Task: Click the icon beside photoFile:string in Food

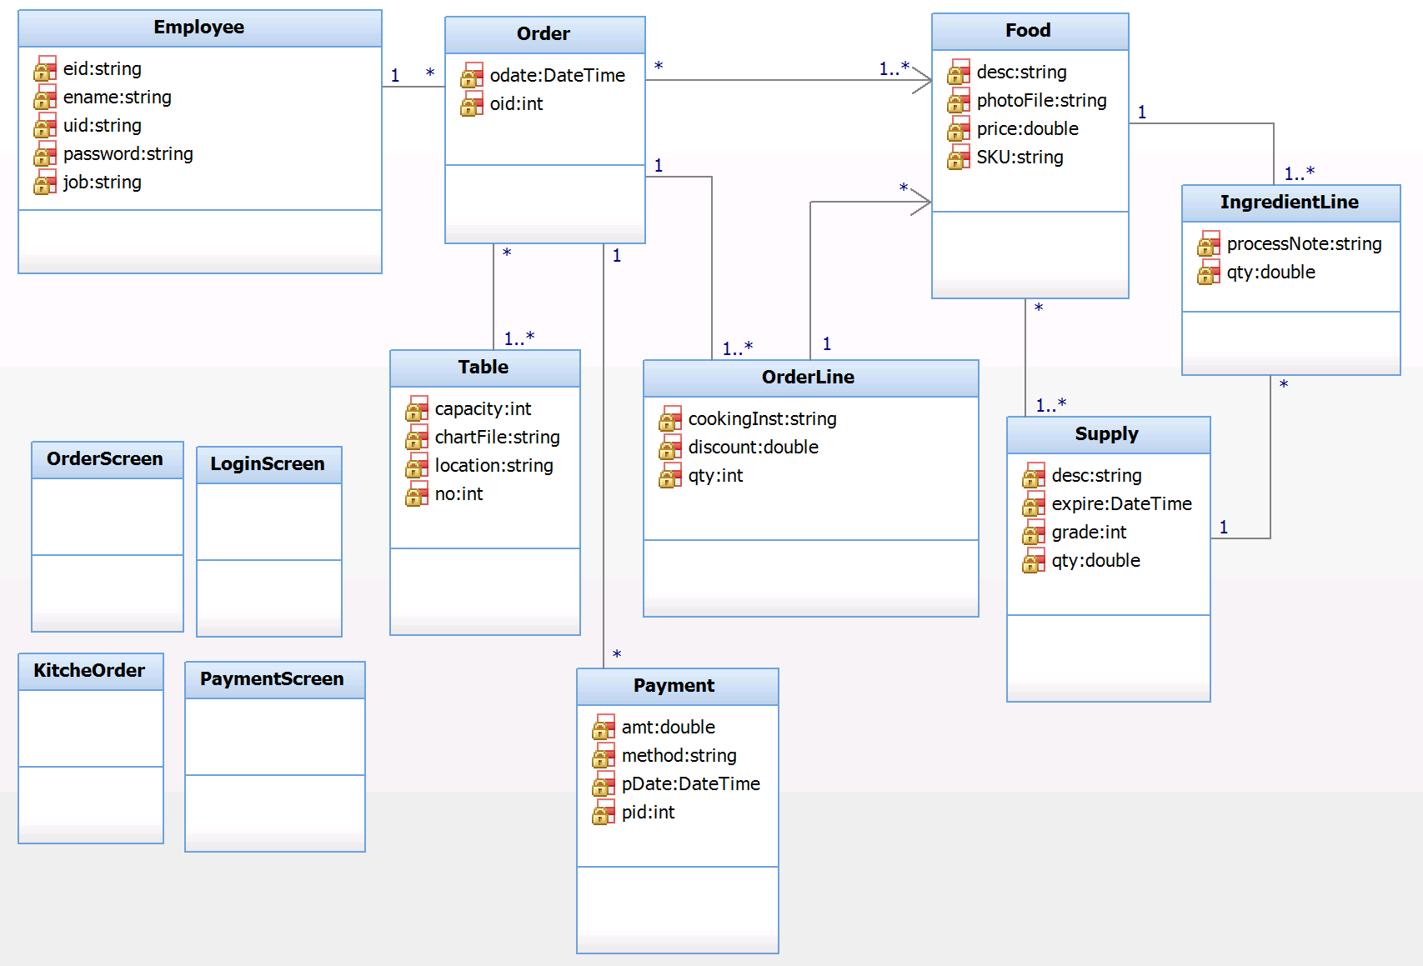Action: [959, 101]
